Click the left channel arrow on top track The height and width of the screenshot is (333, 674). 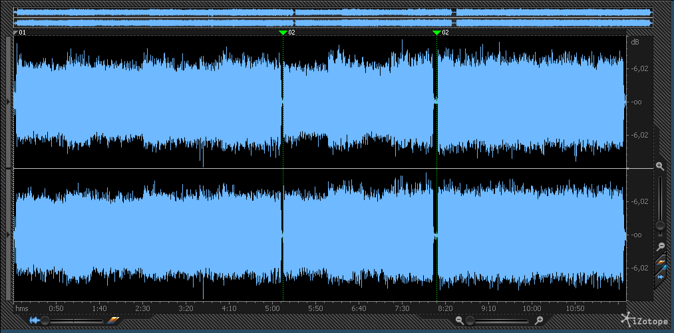(x=8, y=102)
